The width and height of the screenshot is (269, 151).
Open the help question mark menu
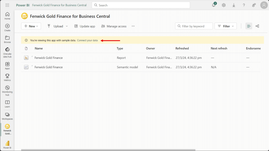point(244,5)
